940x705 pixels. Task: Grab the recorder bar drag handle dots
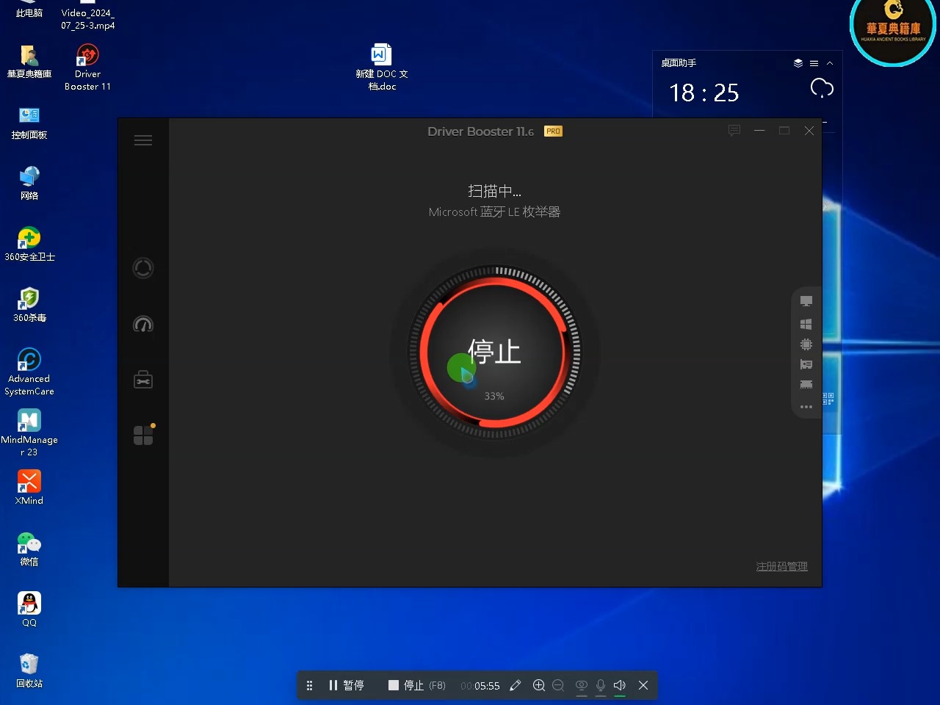pos(309,685)
